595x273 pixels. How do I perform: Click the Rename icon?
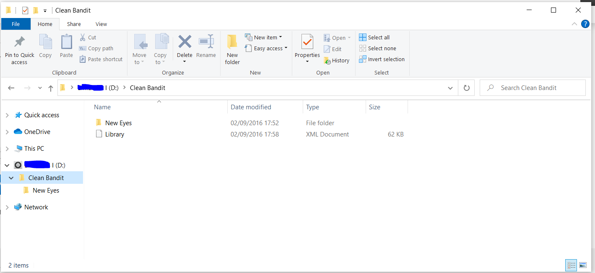pos(206,42)
